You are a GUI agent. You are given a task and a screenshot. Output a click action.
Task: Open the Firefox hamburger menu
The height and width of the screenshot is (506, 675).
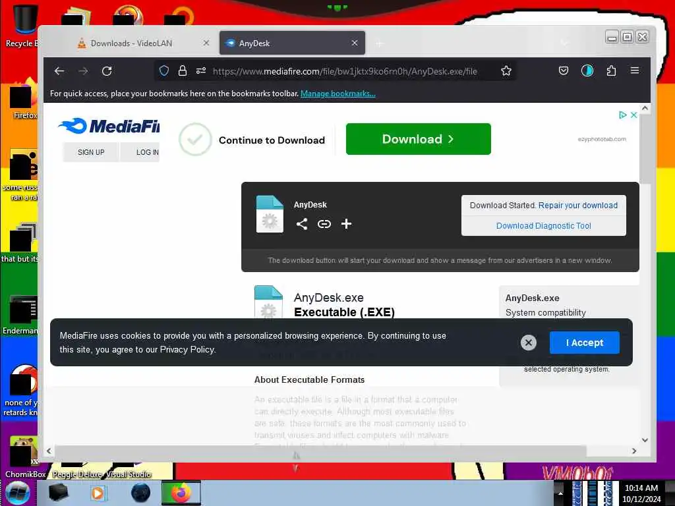click(x=635, y=70)
